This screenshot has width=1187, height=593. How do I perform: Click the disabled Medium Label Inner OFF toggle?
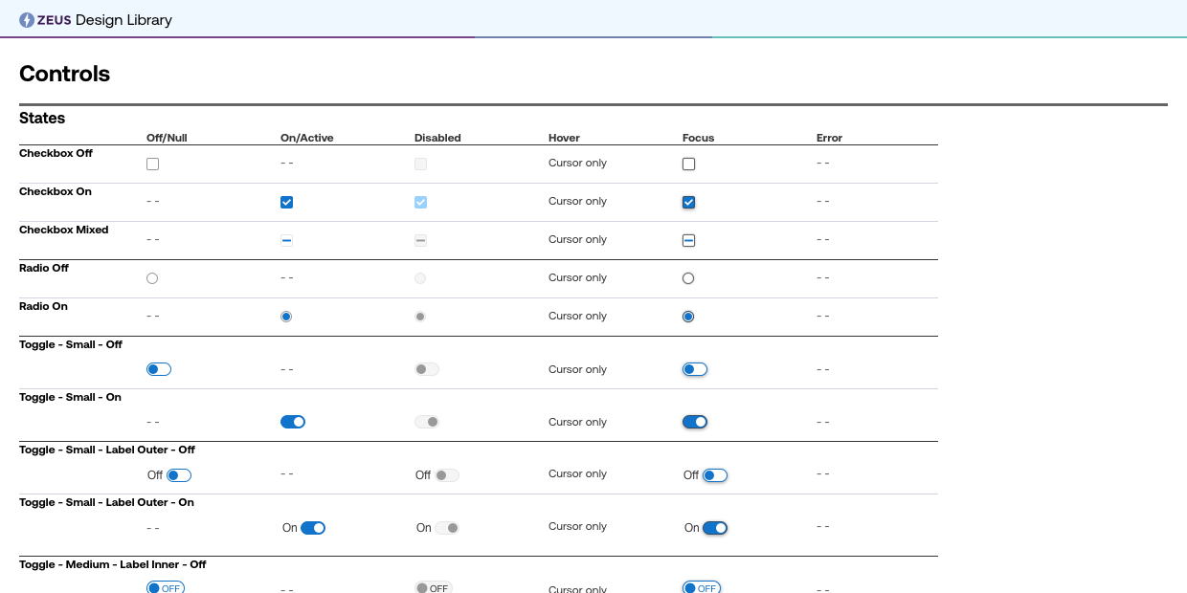point(434,587)
